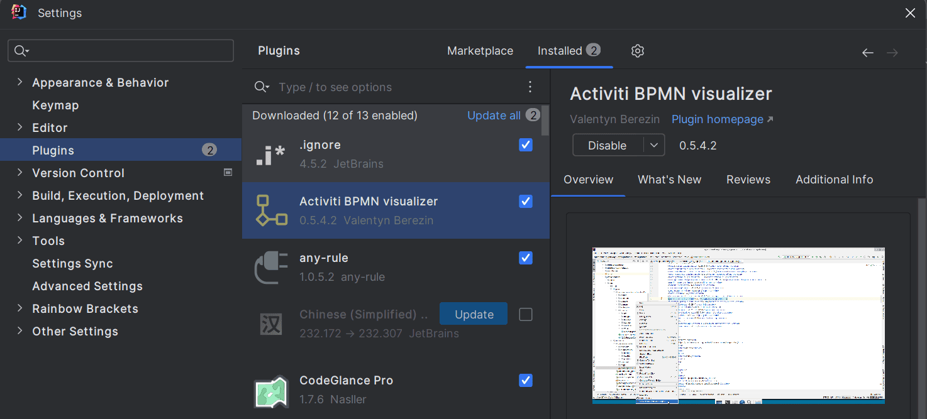Expand the Version Control node

pyautogui.click(x=19, y=173)
